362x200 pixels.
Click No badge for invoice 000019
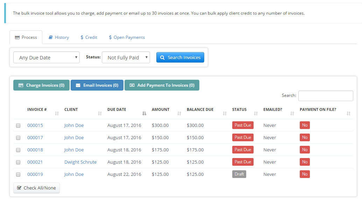pos(305,174)
